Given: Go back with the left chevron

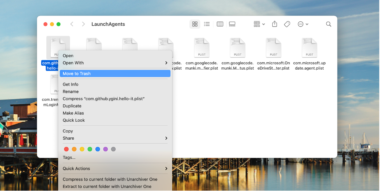Looking at the screenshot, I should (72, 24).
